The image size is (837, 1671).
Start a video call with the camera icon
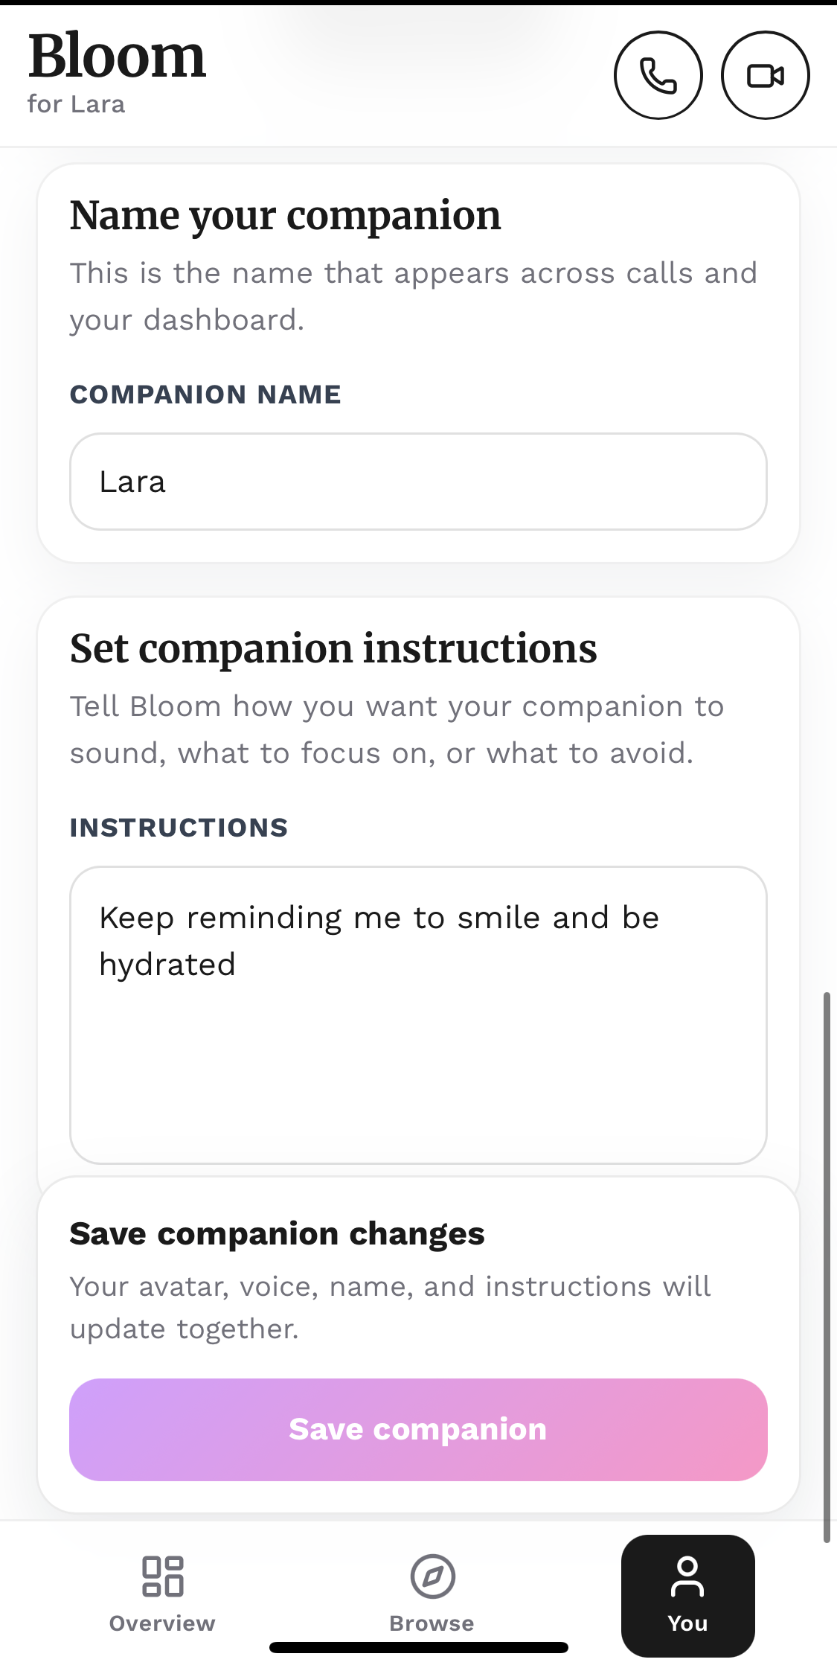[765, 75]
